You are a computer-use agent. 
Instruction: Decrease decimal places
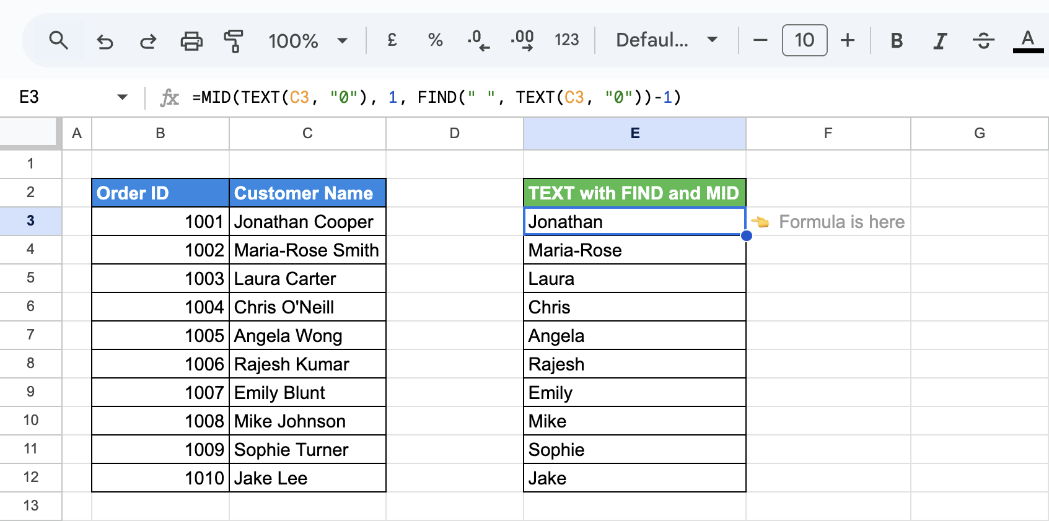(x=478, y=40)
